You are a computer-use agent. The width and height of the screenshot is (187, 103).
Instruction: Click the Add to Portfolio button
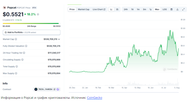(31, 32)
